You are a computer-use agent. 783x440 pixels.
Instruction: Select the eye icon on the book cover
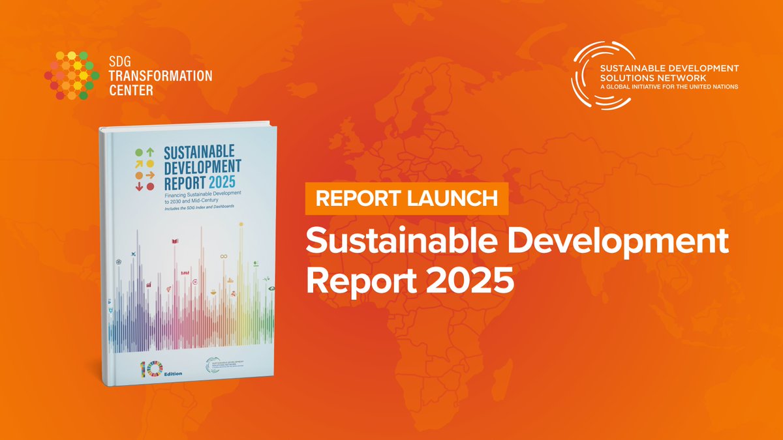pos(272,289)
